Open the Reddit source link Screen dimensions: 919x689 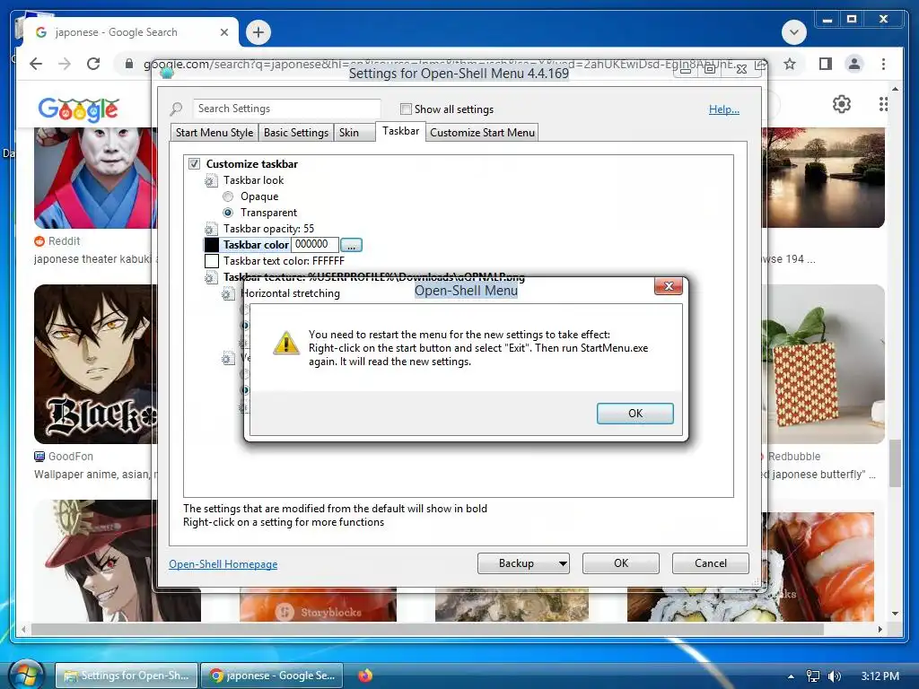click(x=57, y=240)
